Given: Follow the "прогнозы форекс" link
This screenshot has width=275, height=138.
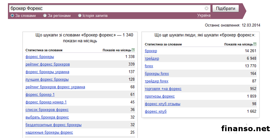Looking at the screenshot, I should click(x=160, y=96).
